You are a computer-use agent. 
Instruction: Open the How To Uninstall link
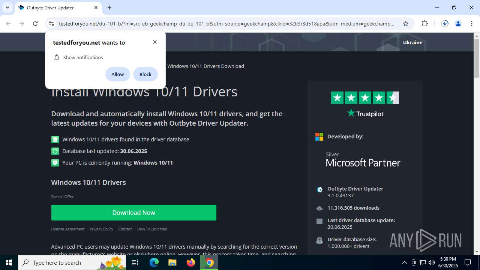point(152,229)
